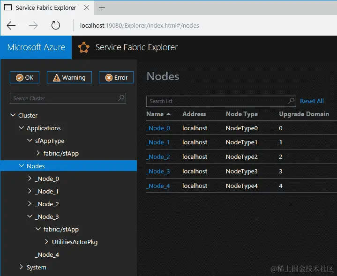Image resolution: width=337 pixels, height=276 pixels.
Task: Expand _Node_0 in the tree
Action: (30, 179)
